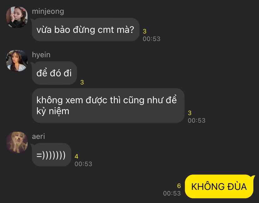Click unread count 3 beside "kỷ niệm" message
The image size is (259, 203).
pyautogui.click(x=190, y=113)
